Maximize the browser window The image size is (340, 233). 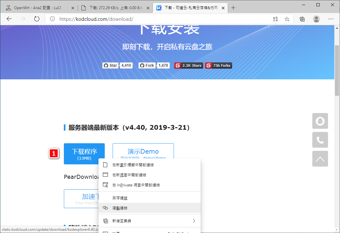pos(318,5)
